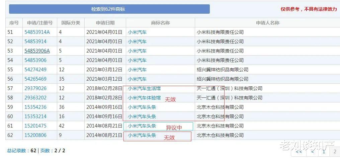Select applicant 天一汇通（深圳）科技有限公司 in row 57

click(x=230, y=88)
